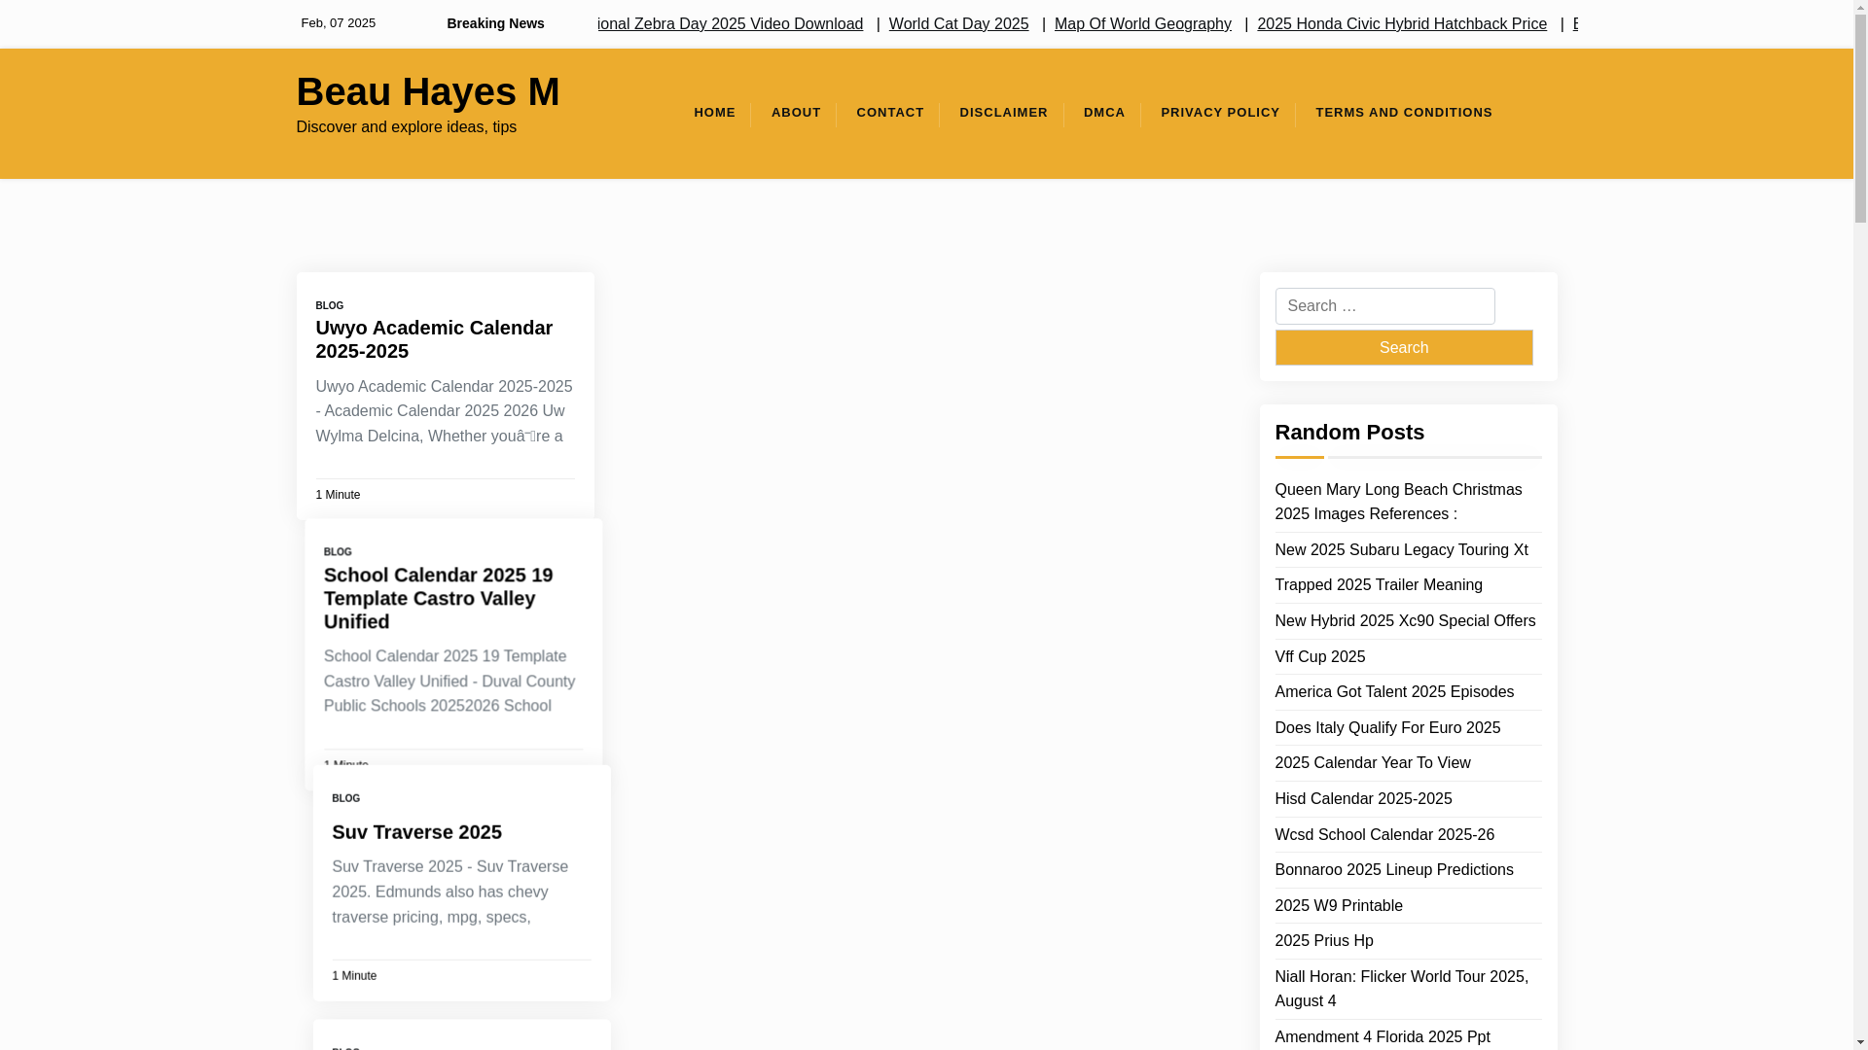Open TERMS AND CONDITIONS page
The width and height of the screenshot is (1868, 1050).
point(1404,113)
